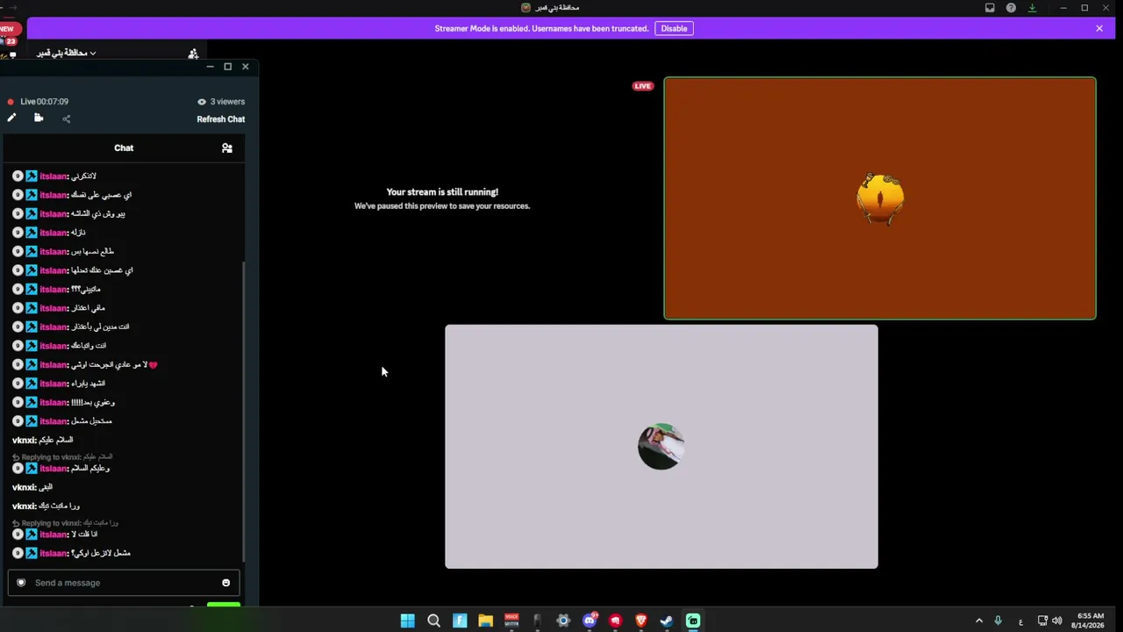This screenshot has width=1123, height=632.
Task: Click the download update icon in title bar
Action: click(1032, 8)
